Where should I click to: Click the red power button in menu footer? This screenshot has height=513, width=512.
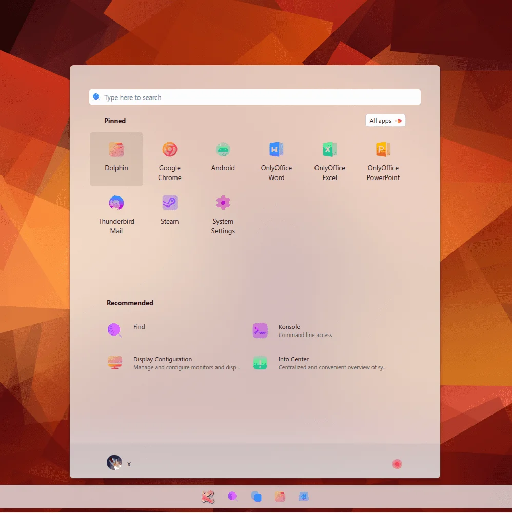coord(397,464)
